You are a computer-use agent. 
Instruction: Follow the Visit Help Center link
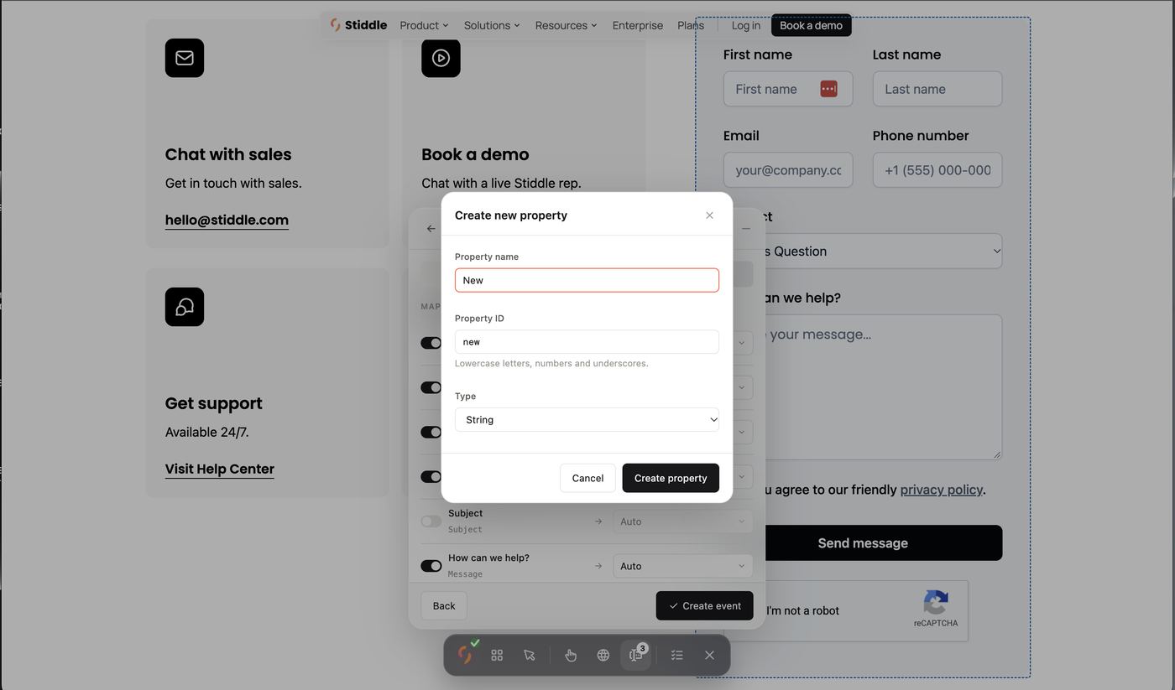coord(220,469)
